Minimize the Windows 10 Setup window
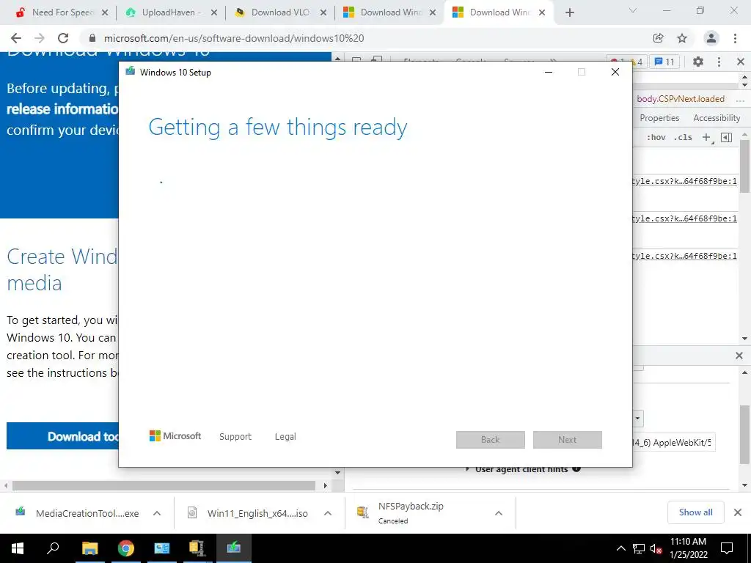This screenshot has height=563, width=751. (x=549, y=72)
